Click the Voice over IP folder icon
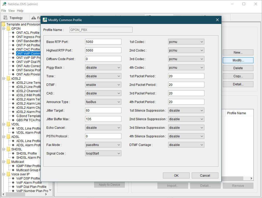Viewport: 262px width, 198px height. (8, 174)
